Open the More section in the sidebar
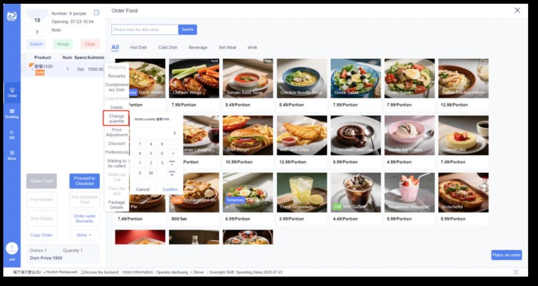 [12, 155]
